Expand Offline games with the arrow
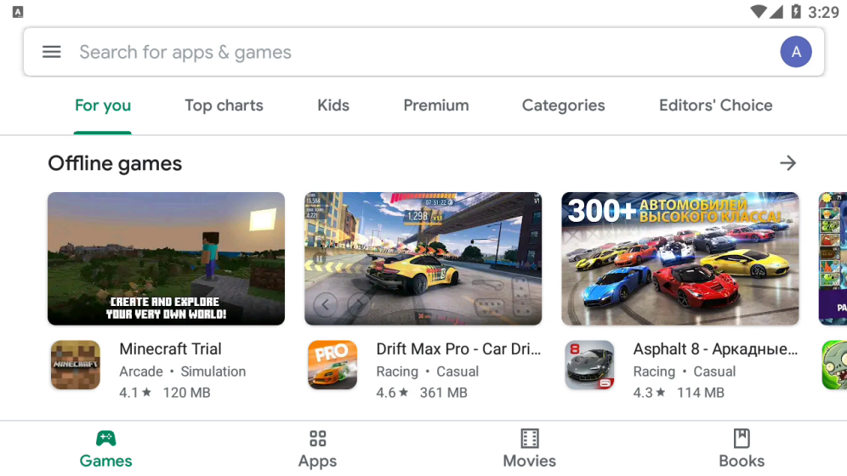The height and width of the screenshot is (476, 847). 788,163
